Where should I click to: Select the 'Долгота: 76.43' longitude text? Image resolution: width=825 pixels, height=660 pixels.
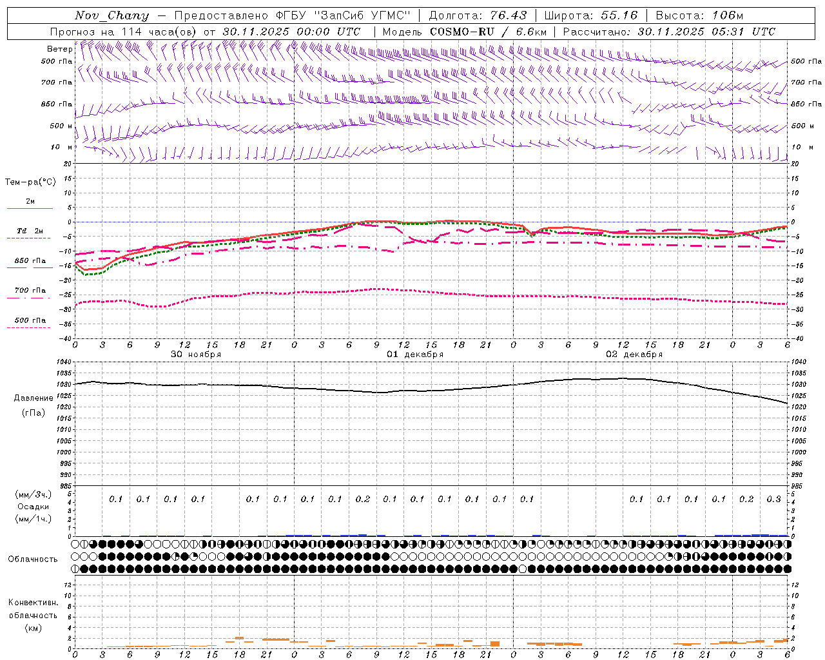pos(478,15)
